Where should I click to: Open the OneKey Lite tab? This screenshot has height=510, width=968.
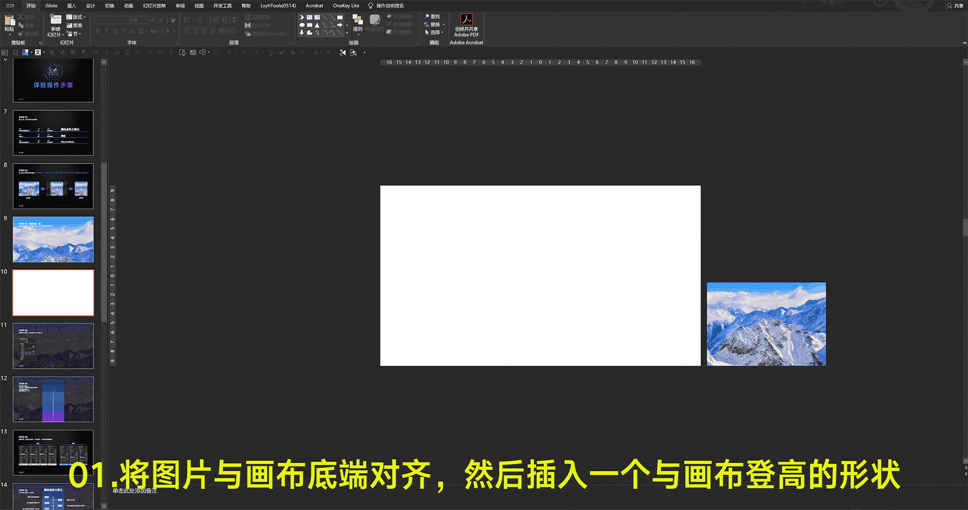346,6
